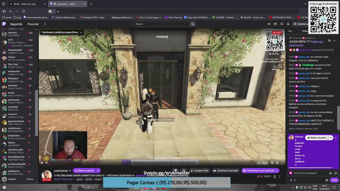Screen dimensions: 340x191
Task: Click Bater na porta under video
Action: pyautogui.click(x=84, y=171)
